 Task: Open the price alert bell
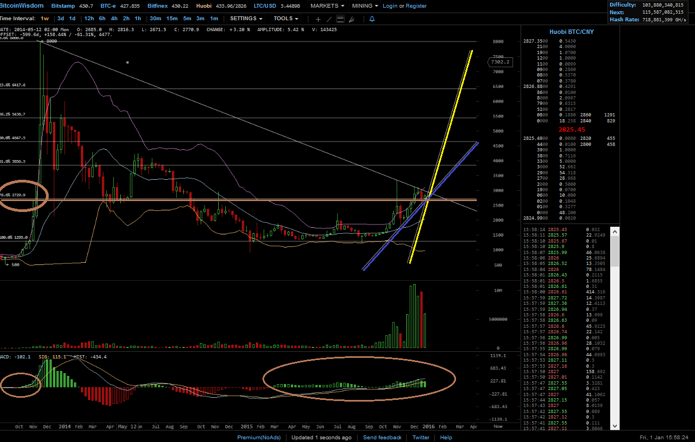372,19
